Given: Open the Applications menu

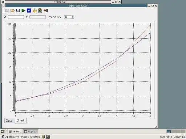Looking at the screenshot, I should coord(12,137).
